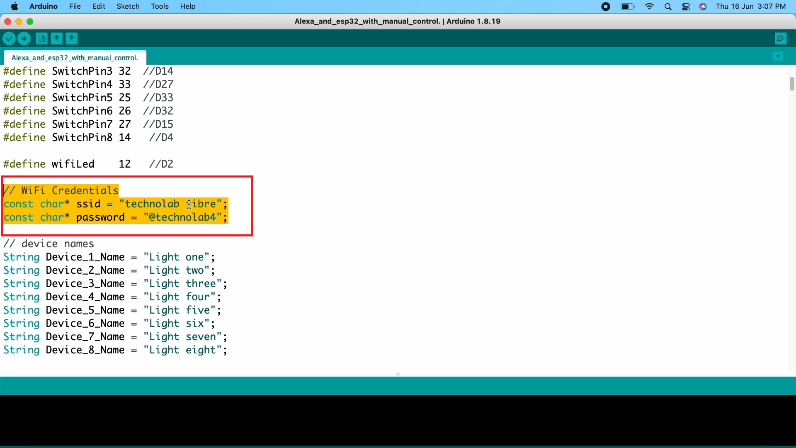Click the SwitchPin7 define line
The width and height of the screenshot is (796, 448).
pyautogui.click(x=88, y=124)
